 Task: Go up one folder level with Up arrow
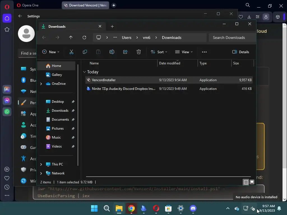point(71,38)
